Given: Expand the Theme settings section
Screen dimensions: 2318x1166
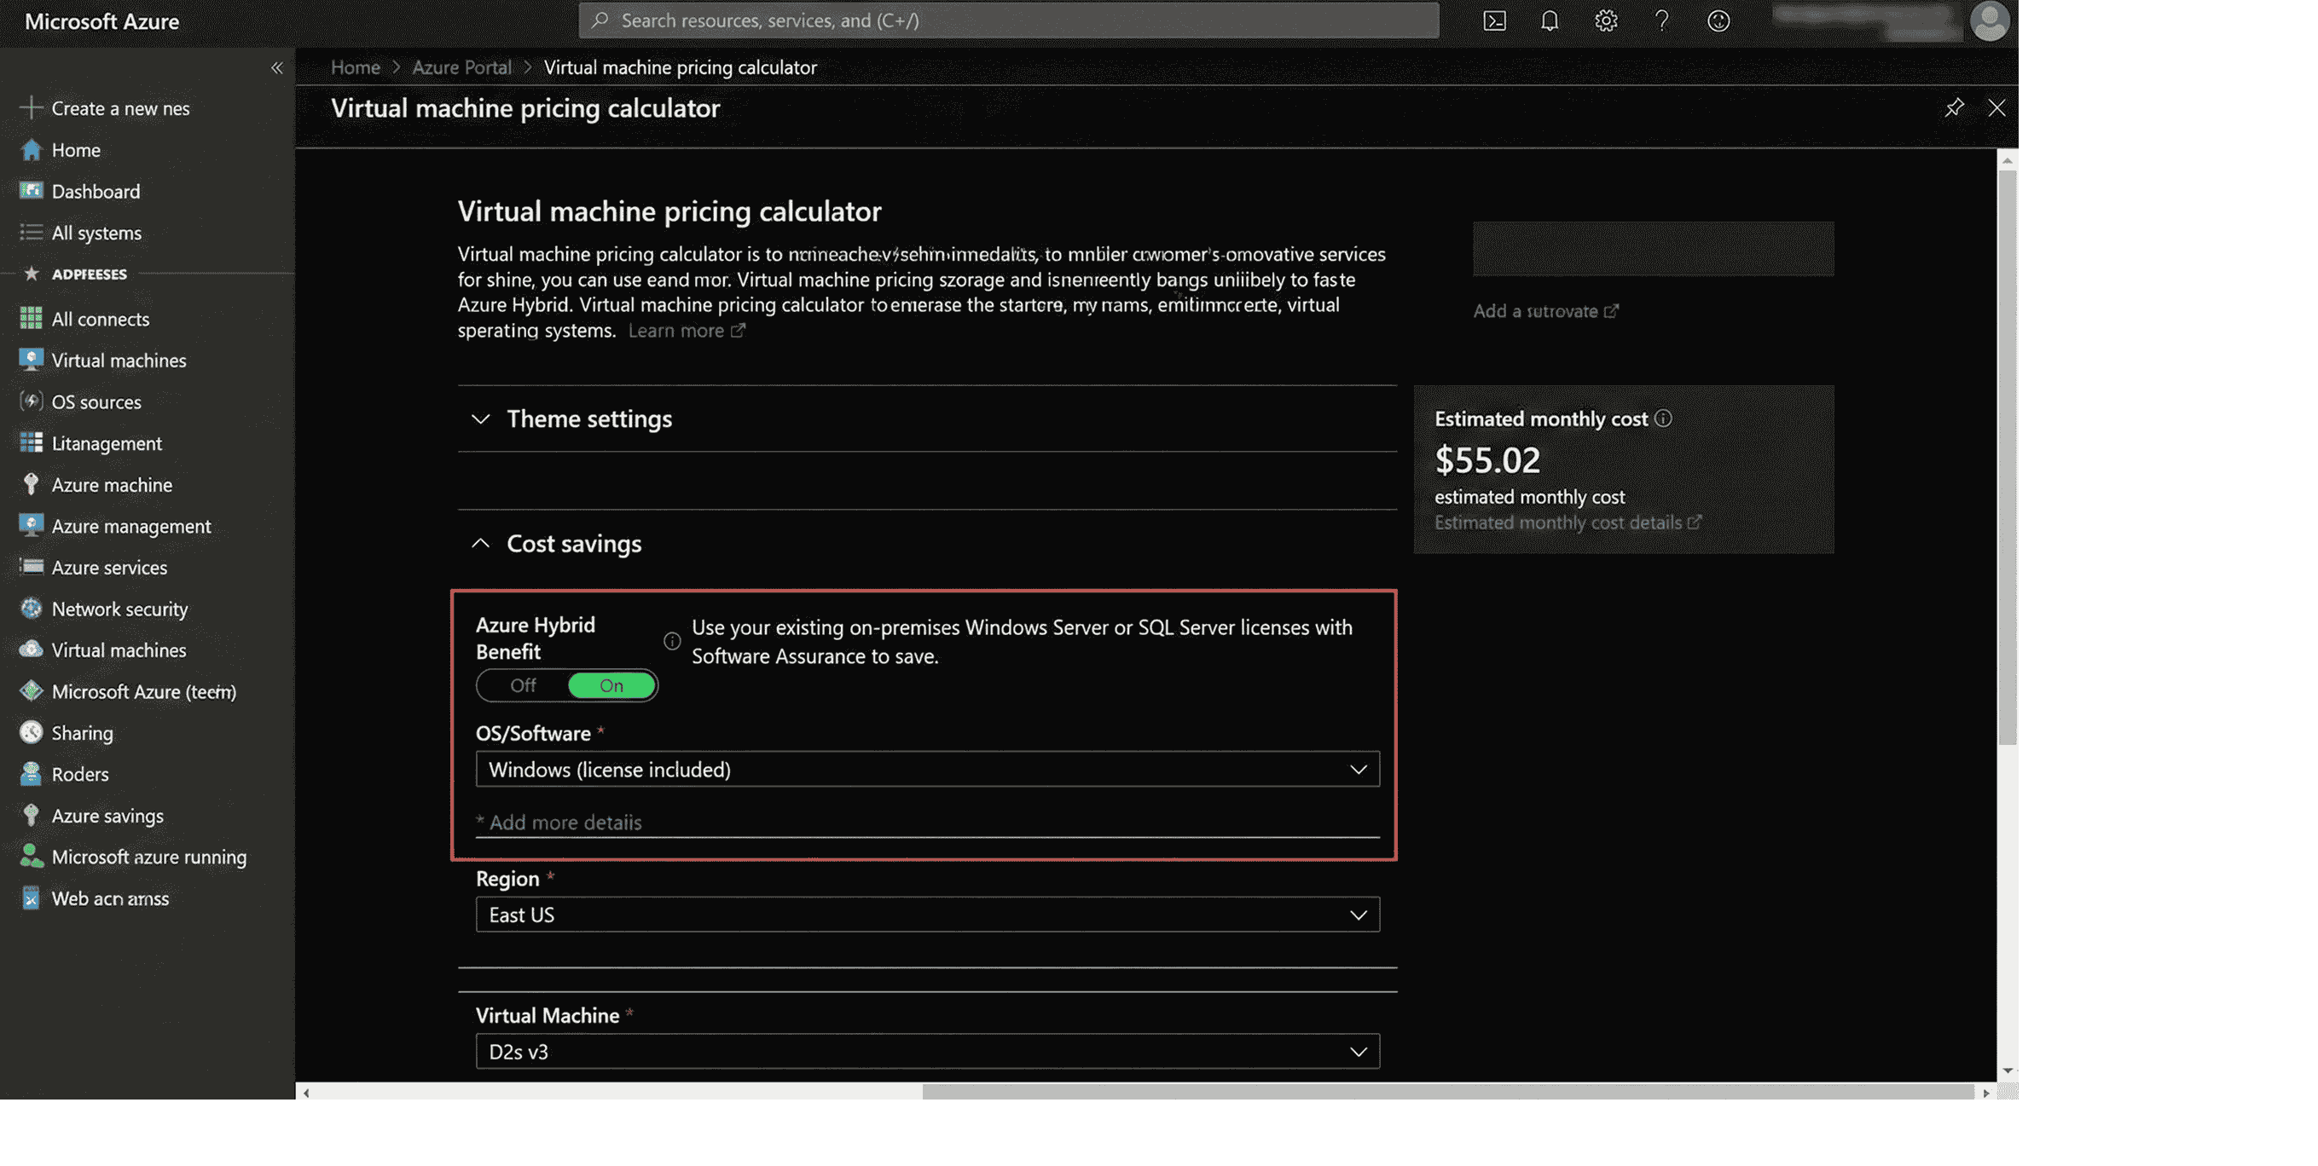Looking at the screenshot, I should 588,419.
